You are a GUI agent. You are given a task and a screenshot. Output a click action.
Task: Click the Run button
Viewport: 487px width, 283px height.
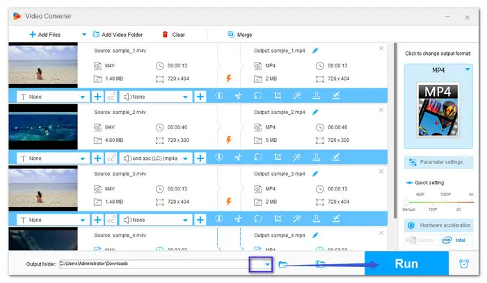point(406,264)
